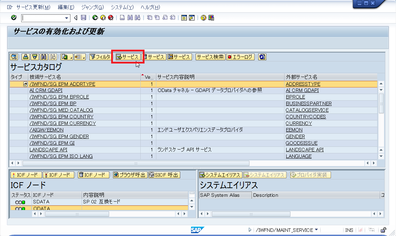Sort descending in the service catalog toolbar
This screenshot has height=236, width=396.
(x=35, y=57)
